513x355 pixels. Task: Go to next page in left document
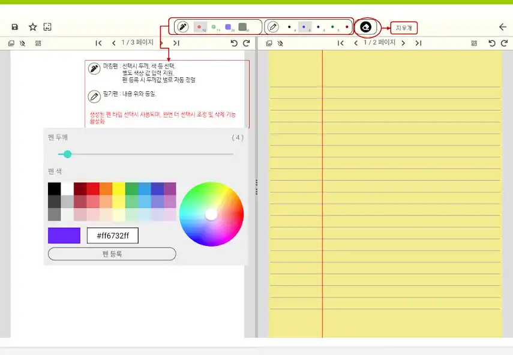point(161,43)
